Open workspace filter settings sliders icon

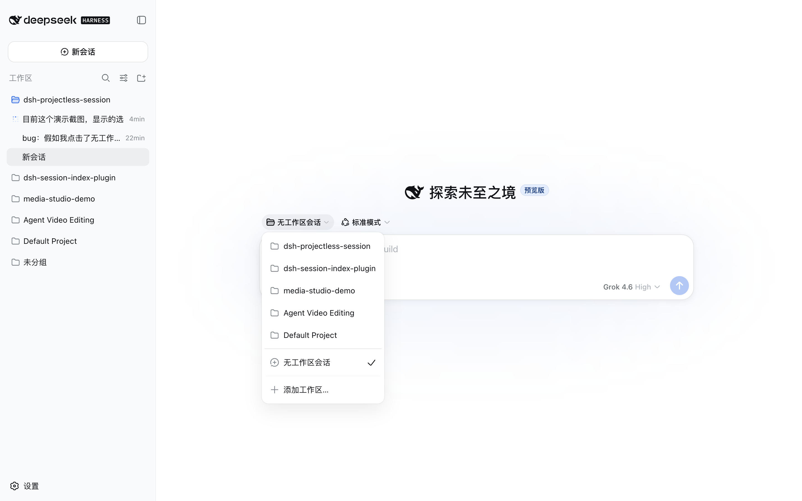pos(124,78)
